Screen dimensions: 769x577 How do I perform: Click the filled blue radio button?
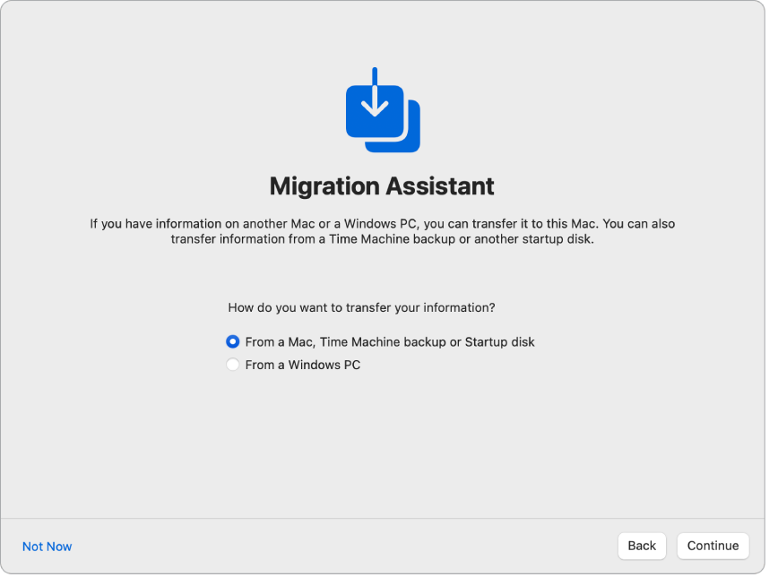tap(232, 341)
